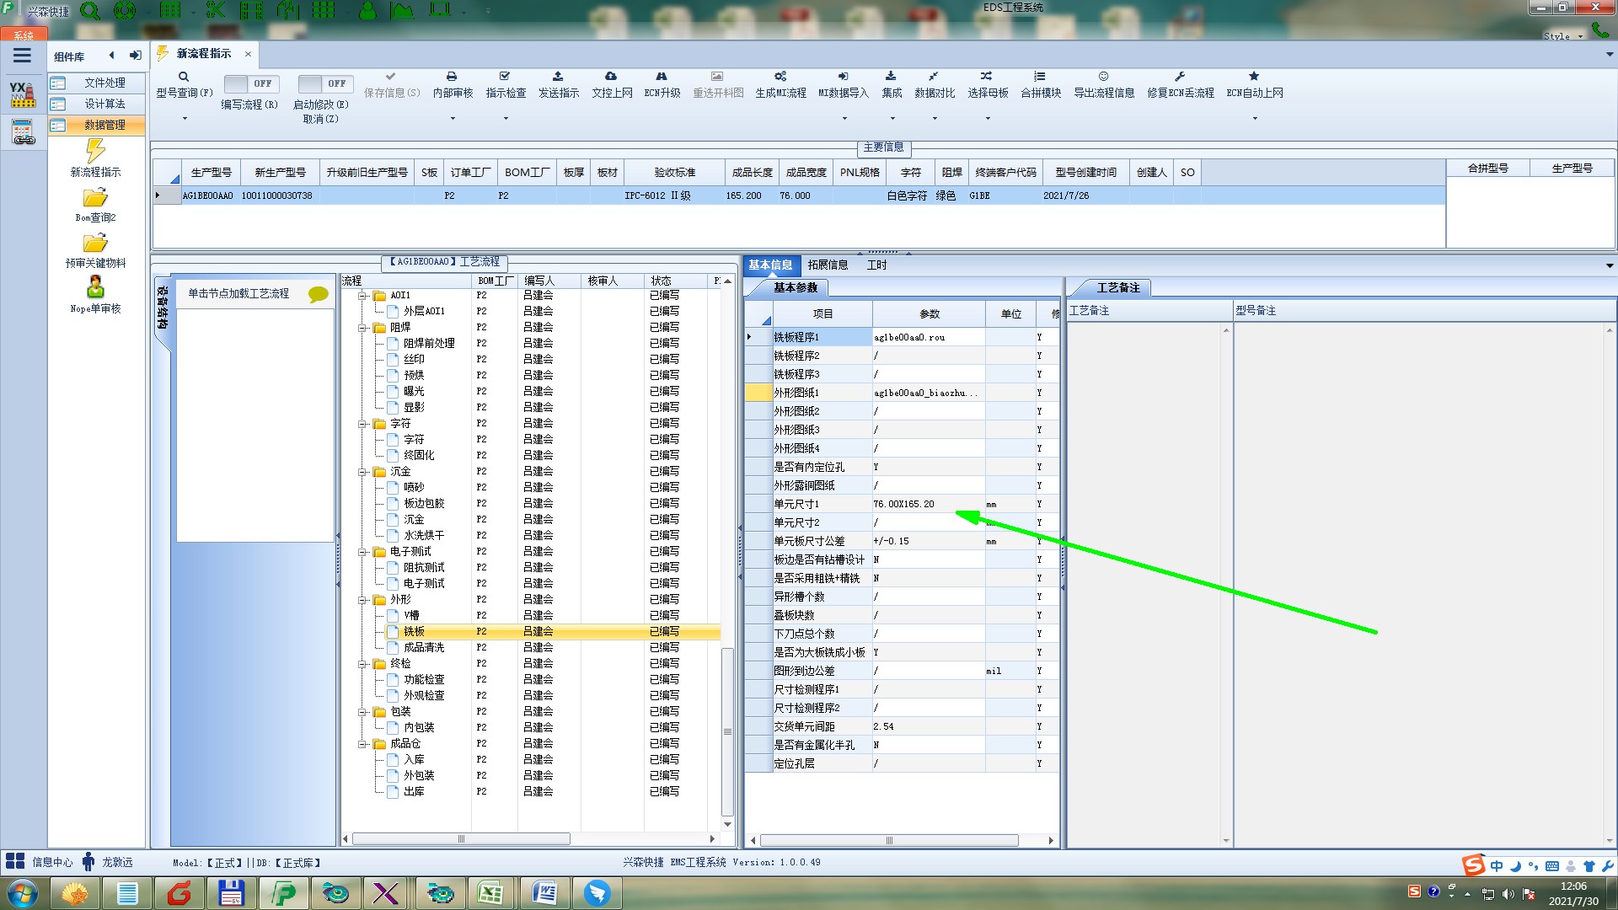1618x910 pixels.
Task: Switch to the 拓展信息 tab
Action: point(828,265)
